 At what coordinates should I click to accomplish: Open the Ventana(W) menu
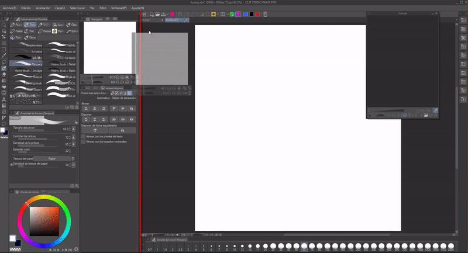tap(119, 8)
